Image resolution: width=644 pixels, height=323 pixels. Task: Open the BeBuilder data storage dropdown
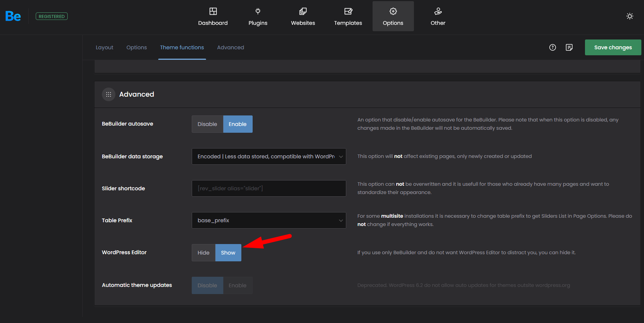(x=269, y=156)
